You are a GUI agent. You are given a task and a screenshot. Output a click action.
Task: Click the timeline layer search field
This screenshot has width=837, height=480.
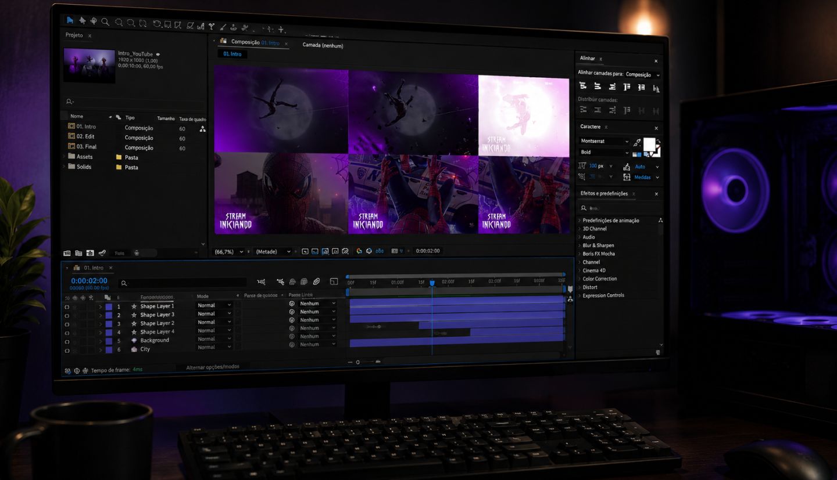click(183, 283)
